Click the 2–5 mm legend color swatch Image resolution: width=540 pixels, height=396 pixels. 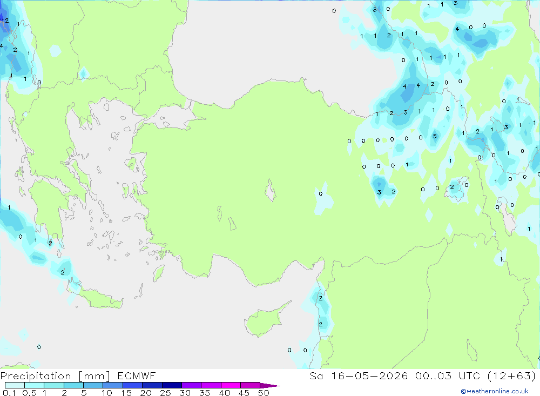73,385
